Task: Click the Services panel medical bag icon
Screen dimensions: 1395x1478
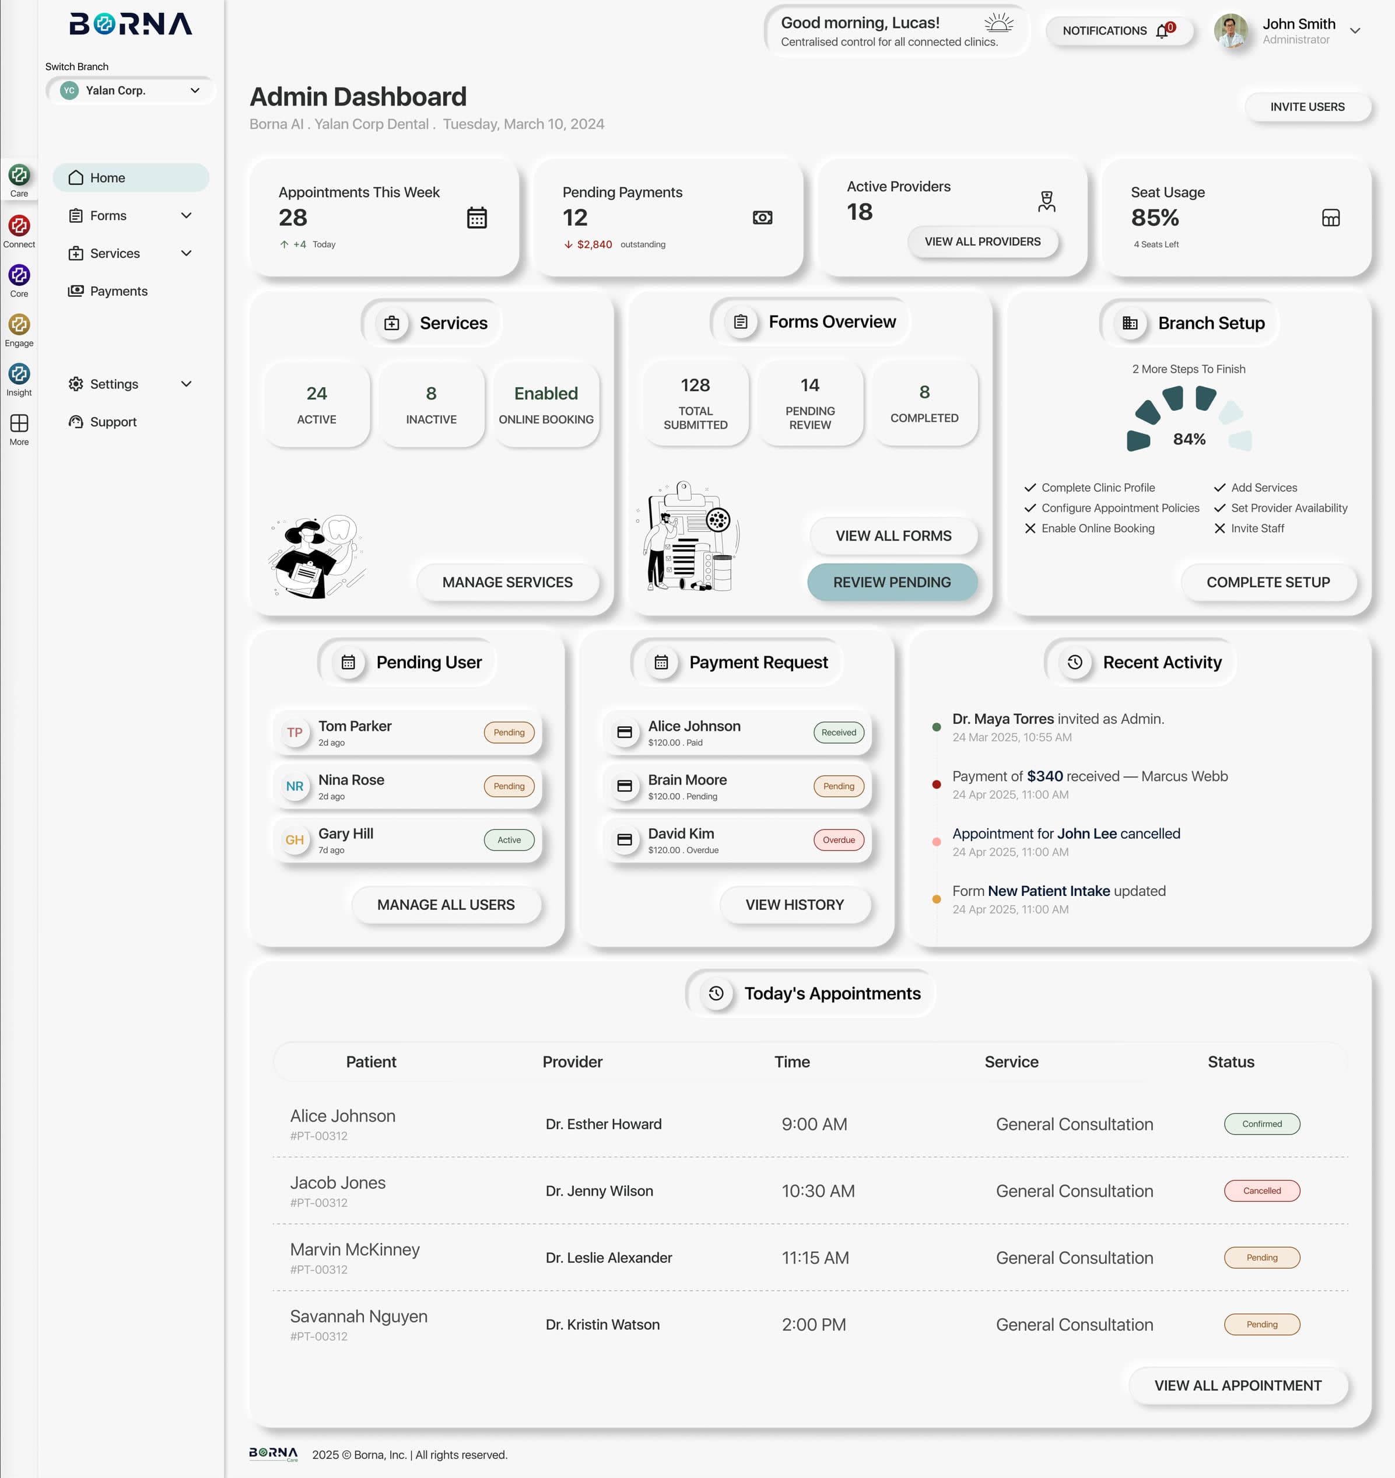Action: click(392, 324)
